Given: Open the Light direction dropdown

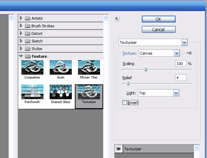Looking at the screenshot, I should click(176, 93).
